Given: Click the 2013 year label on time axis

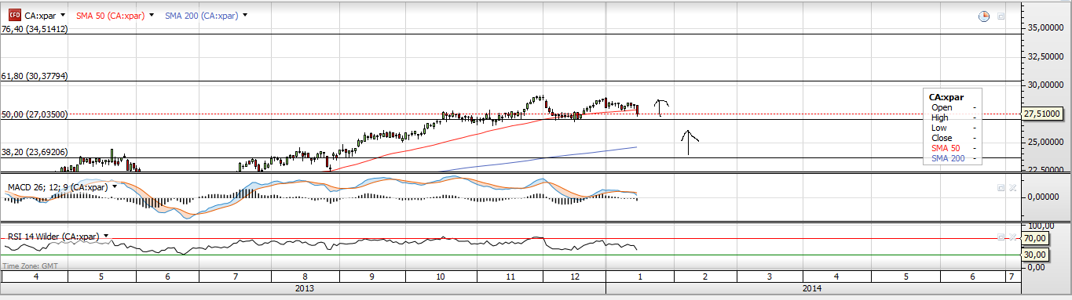Looking at the screenshot, I should (305, 289).
